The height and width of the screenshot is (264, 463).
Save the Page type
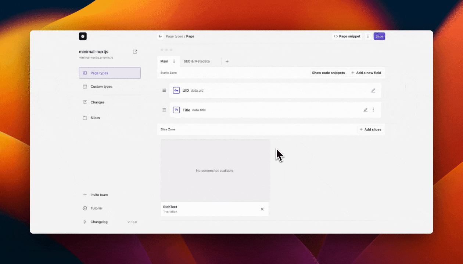click(x=379, y=36)
